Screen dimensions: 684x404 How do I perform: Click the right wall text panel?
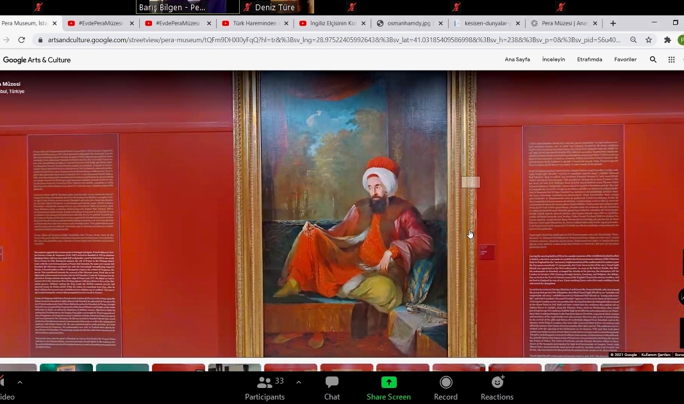pos(574,241)
